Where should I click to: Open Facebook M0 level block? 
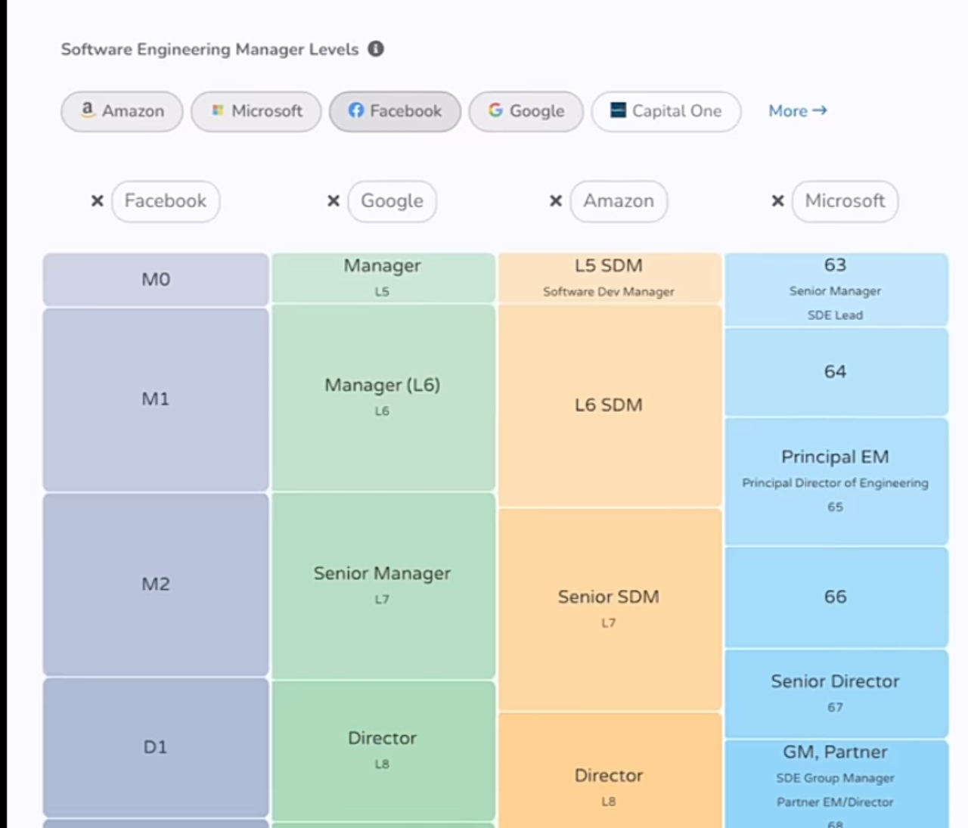click(x=156, y=280)
